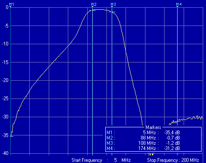Click the -20 axis label
This screenshot has width=206, height=163.
pos(5,80)
